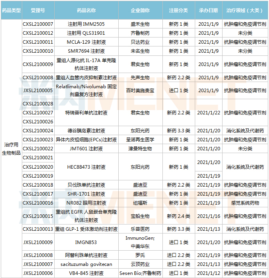The image size is (269, 278).
Task: Select cell VB4-845 注射液
Action: tap(86, 273)
